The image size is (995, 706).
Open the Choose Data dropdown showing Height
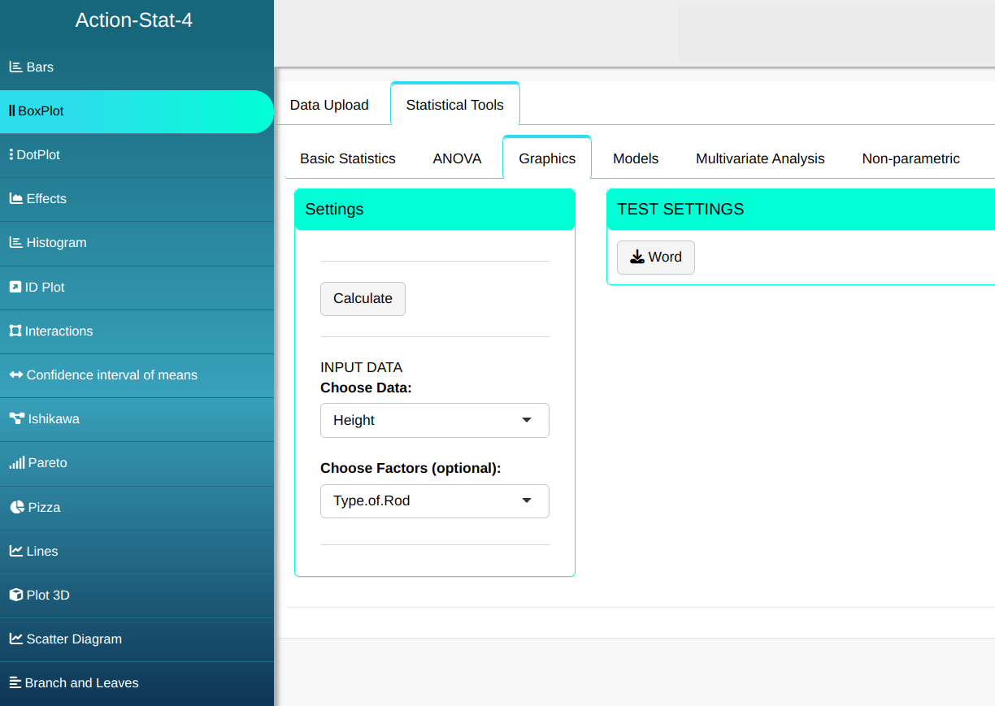434,420
